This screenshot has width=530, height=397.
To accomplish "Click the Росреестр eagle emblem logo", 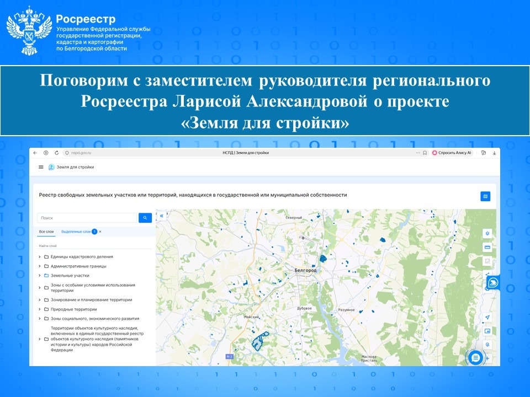I will click(29, 31).
